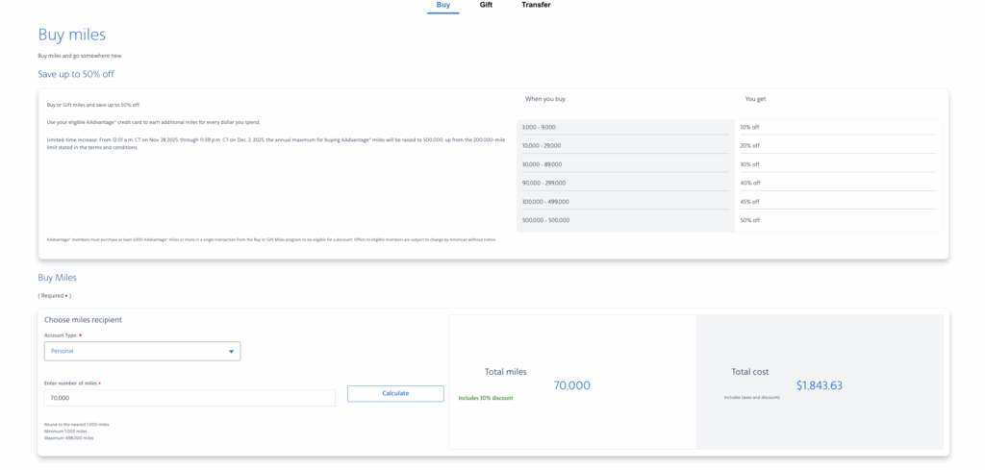Focus the Enter number of miles field
Image resolution: width=985 pixels, height=470 pixels.
pyautogui.click(x=189, y=397)
